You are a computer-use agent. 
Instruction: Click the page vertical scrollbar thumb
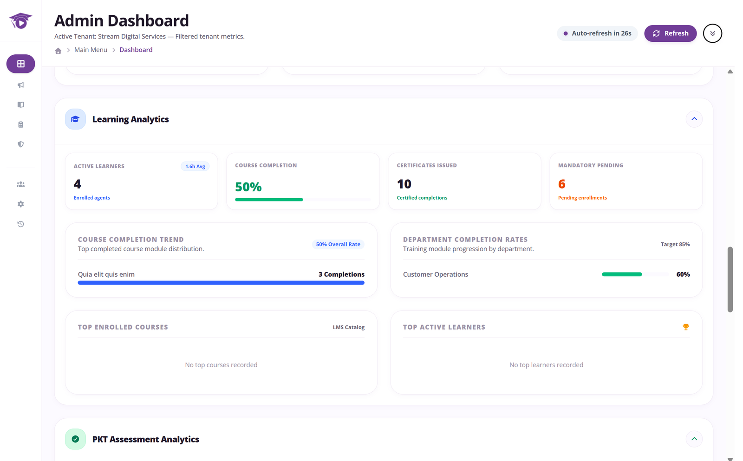pos(730,279)
